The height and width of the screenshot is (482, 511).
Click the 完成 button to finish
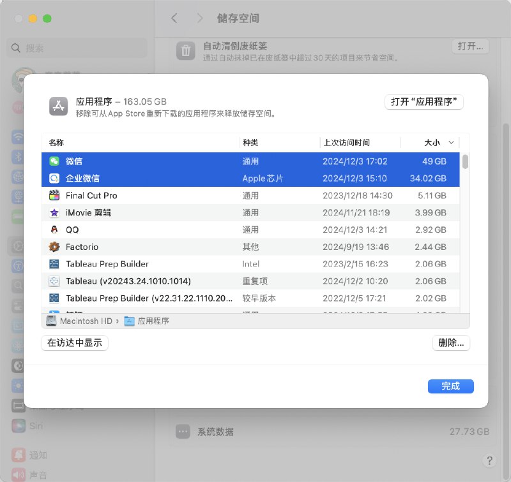point(450,386)
